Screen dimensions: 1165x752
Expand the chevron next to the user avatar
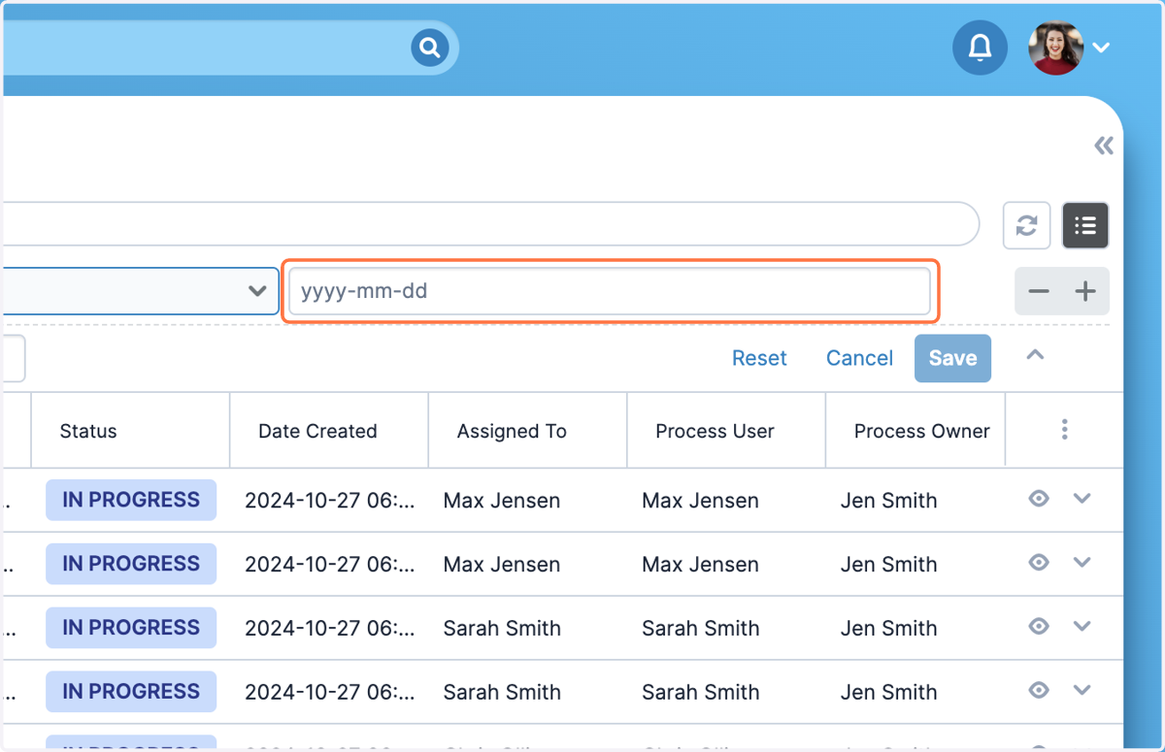pyautogui.click(x=1101, y=48)
